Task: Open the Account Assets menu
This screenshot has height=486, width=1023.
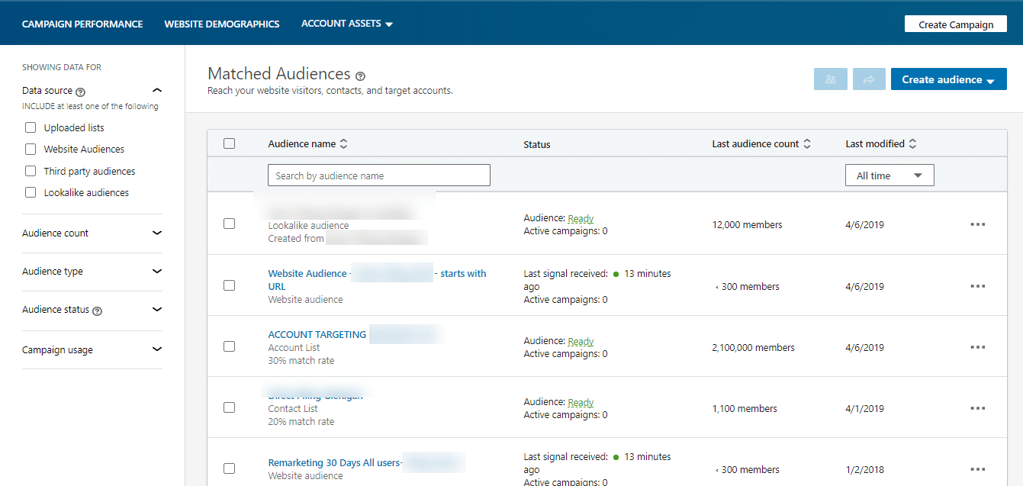Action: [347, 24]
